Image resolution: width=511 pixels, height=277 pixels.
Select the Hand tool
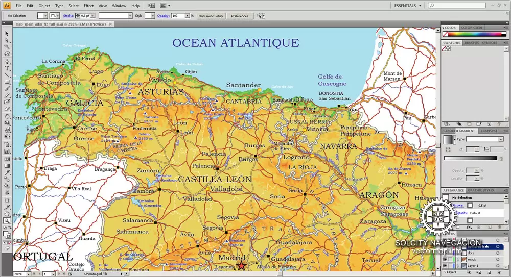(7, 214)
